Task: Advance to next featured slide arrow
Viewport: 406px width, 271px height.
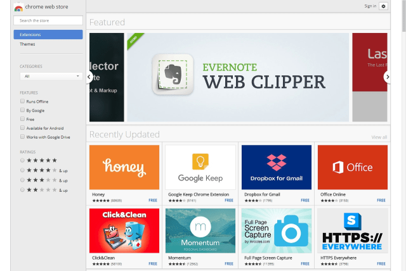Action: [x=387, y=77]
